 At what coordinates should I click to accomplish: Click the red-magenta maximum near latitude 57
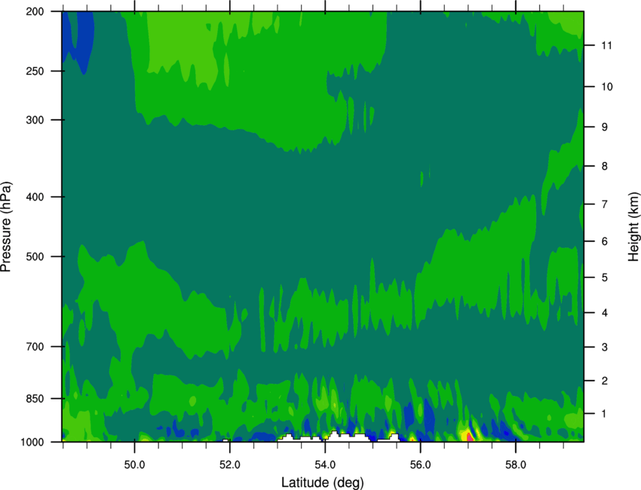click(x=470, y=437)
